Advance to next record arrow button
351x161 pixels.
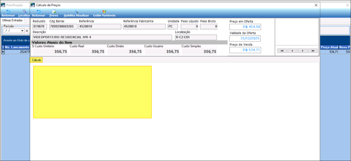click(x=302, y=51)
